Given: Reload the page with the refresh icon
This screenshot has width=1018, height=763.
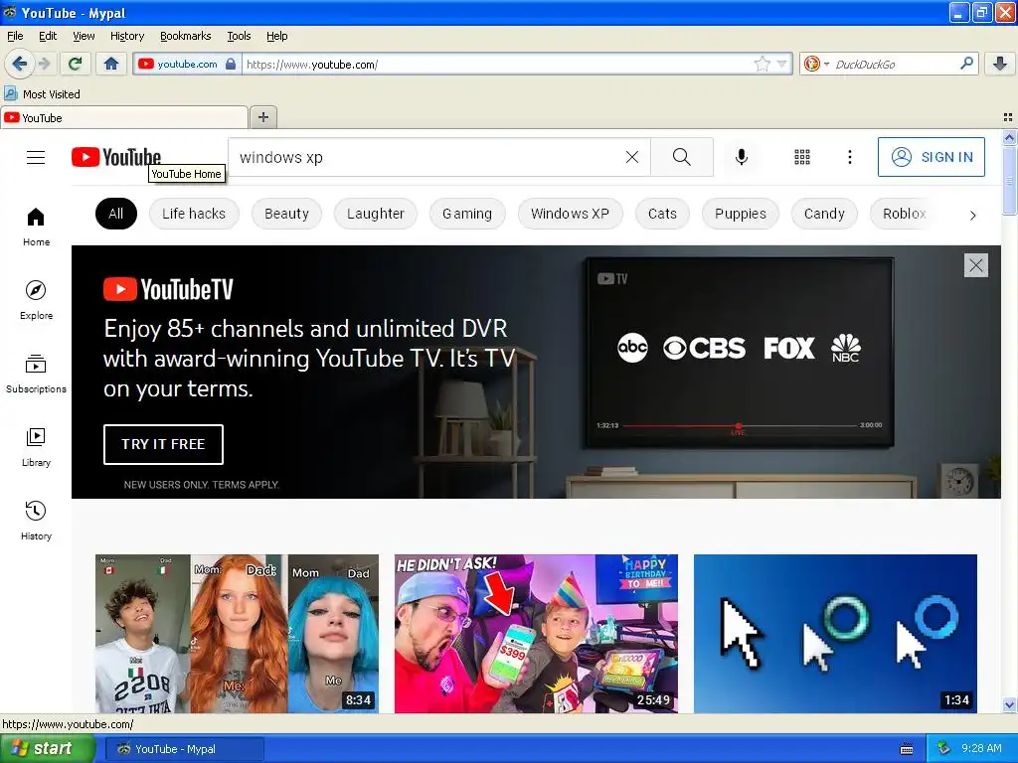Looking at the screenshot, I should click(76, 64).
